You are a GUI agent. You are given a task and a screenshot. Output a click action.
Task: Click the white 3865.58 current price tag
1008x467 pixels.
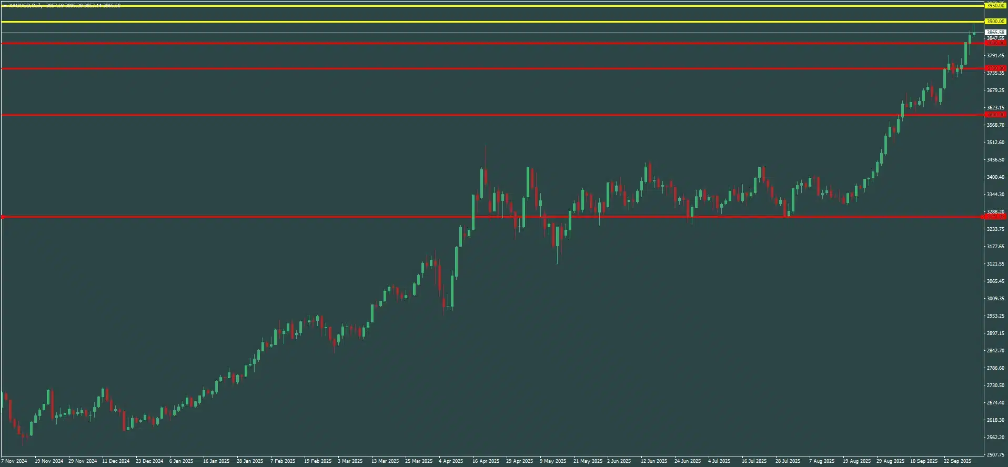pyautogui.click(x=995, y=33)
